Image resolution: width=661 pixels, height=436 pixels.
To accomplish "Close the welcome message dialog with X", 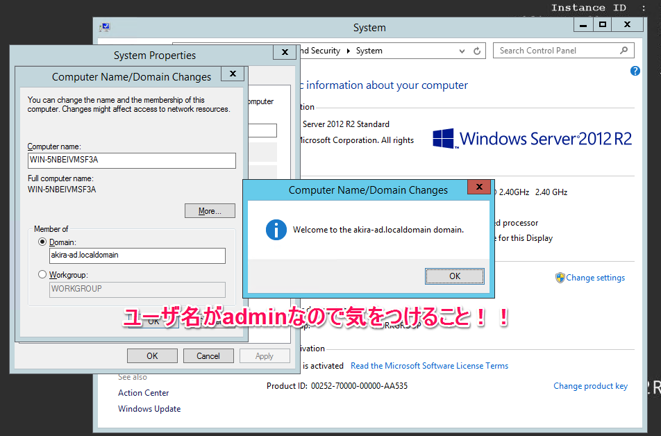I will 478,187.
